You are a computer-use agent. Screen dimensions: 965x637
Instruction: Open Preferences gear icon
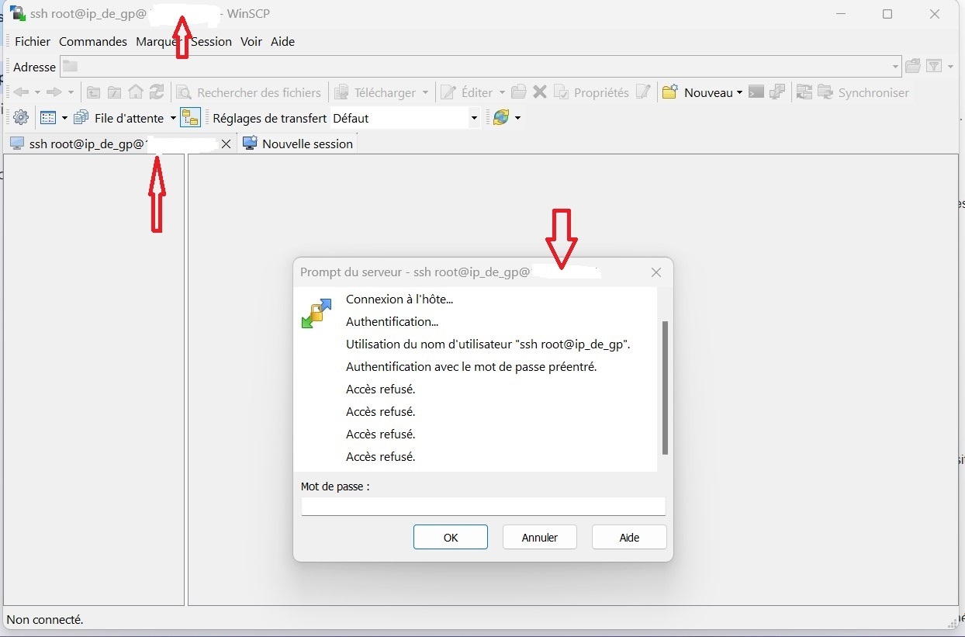21,118
